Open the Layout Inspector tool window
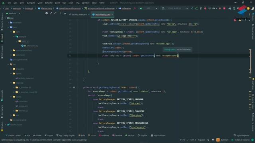The height and width of the screenshot is (143, 255). (x=241, y=135)
